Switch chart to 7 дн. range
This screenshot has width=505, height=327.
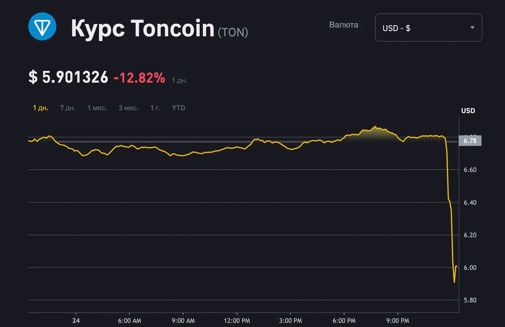(x=68, y=108)
